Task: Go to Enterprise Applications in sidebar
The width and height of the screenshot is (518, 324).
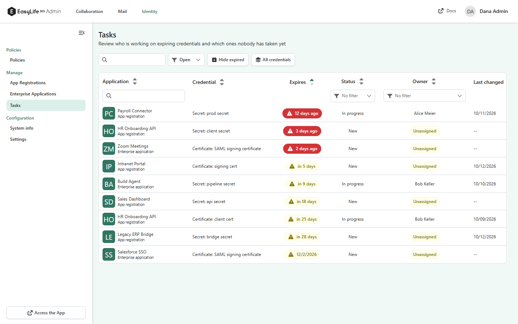Action: pyautogui.click(x=46, y=94)
